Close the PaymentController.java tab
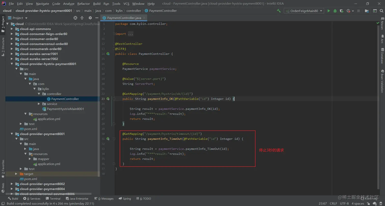 pyautogui.click(x=145, y=18)
